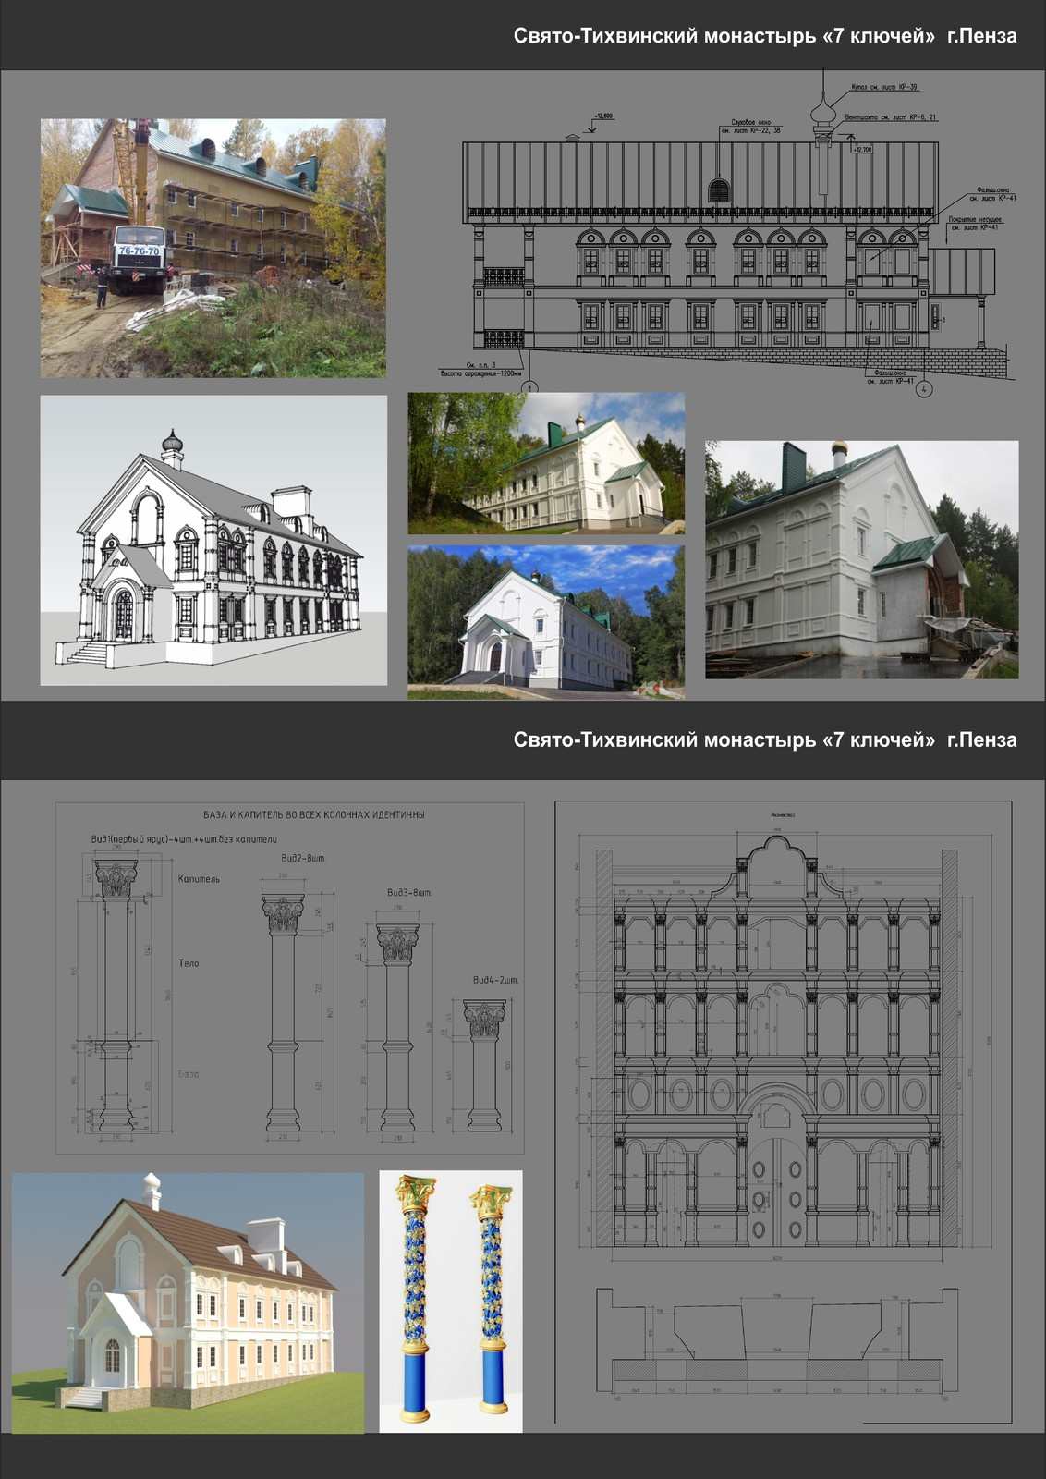This screenshot has height=1479, width=1046.
Task: Click axis marker circle number 4
Action: click(924, 389)
